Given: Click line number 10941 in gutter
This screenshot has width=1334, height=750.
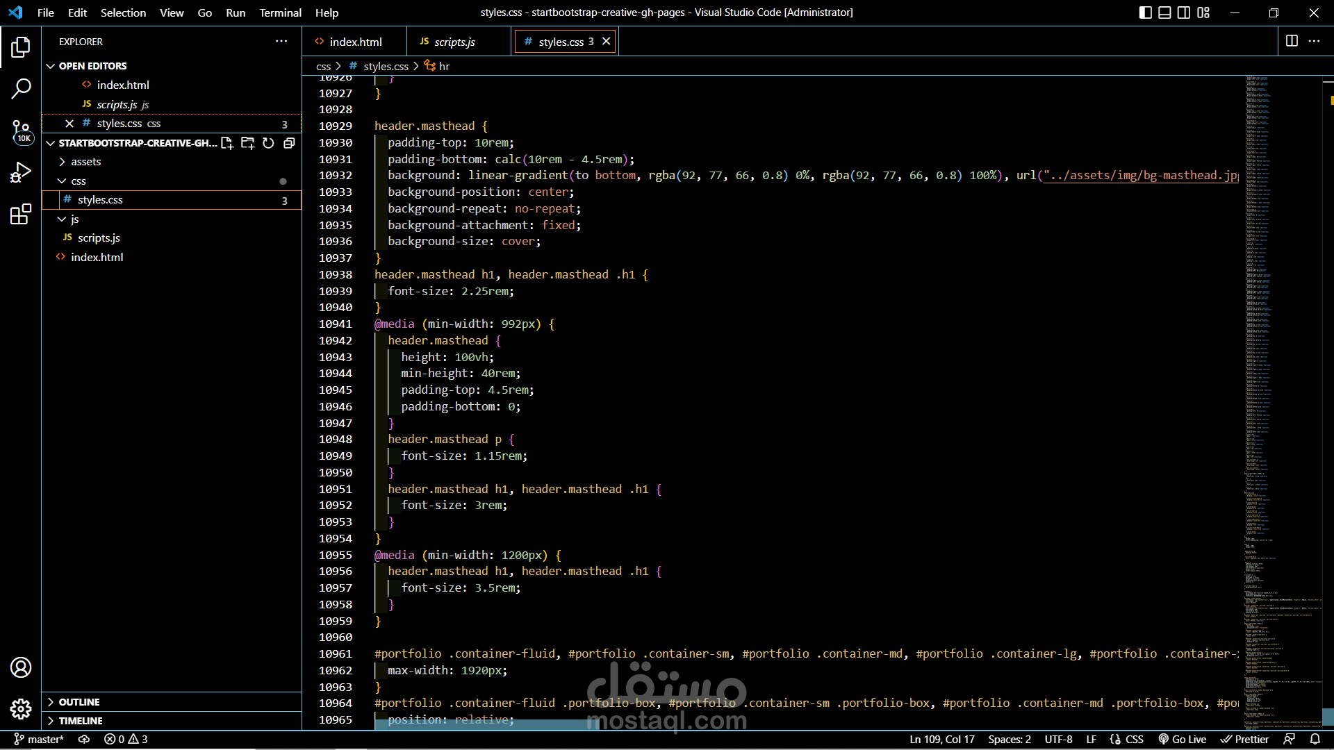Looking at the screenshot, I should pyautogui.click(x=336, y=324).
